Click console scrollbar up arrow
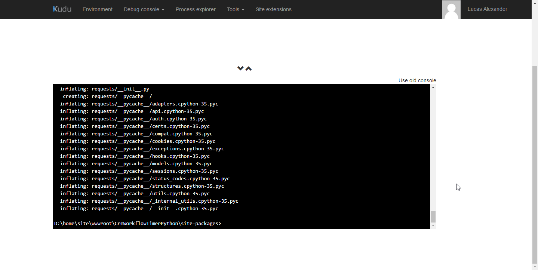Screen dimensions: 538x270 click(x=433, y=87)
